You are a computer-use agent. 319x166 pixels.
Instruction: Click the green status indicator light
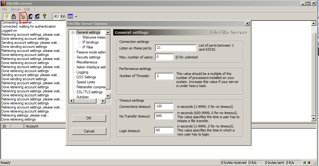coord(305,163)
